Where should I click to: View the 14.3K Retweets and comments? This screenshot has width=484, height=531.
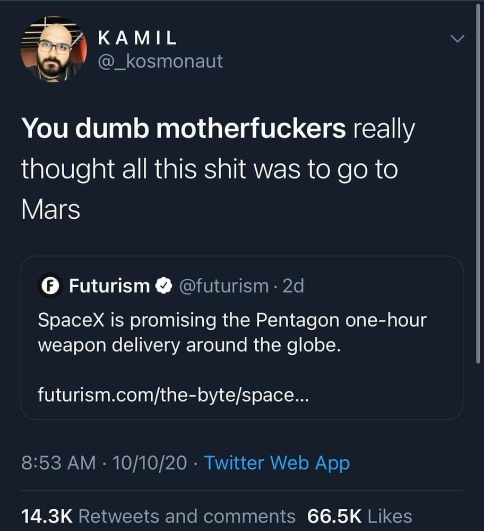pos(158,516)
